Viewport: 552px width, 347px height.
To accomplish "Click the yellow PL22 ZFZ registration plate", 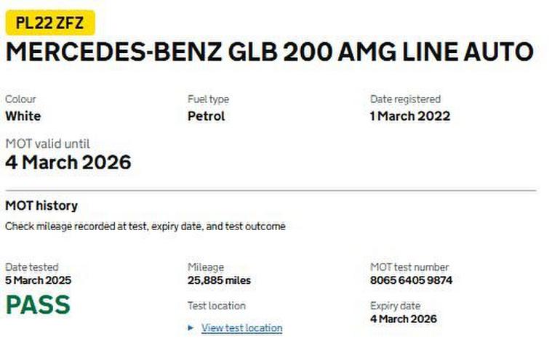I will tap(50, 23).
